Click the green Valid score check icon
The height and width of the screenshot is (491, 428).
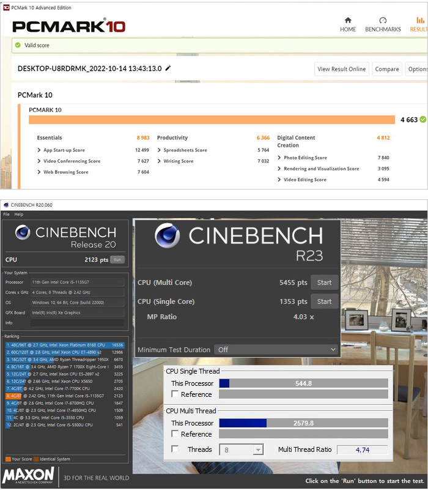click(18, 45)
